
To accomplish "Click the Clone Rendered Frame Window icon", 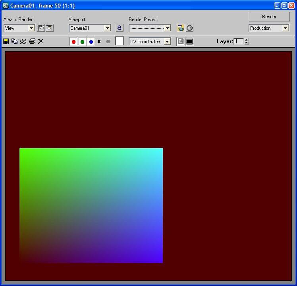I will click(23, 41).
